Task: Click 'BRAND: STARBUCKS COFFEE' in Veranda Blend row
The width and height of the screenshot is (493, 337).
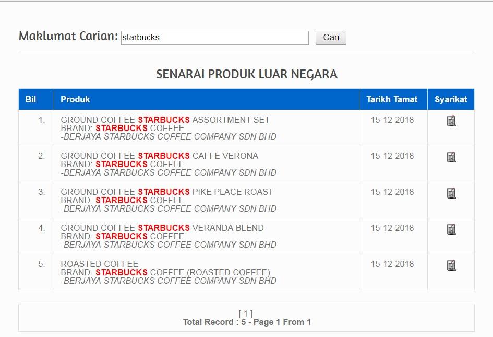Action: (x=122, y=236)
